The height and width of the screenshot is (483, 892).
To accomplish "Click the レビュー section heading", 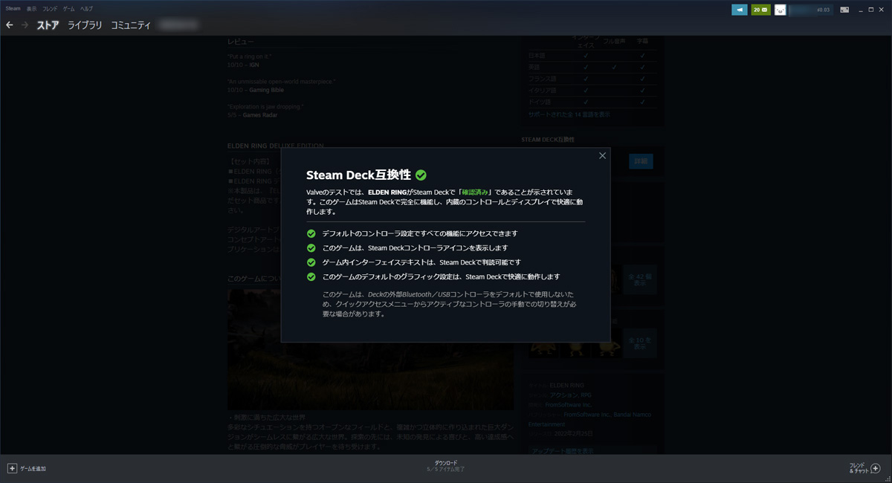I will (x=241, y=42).
